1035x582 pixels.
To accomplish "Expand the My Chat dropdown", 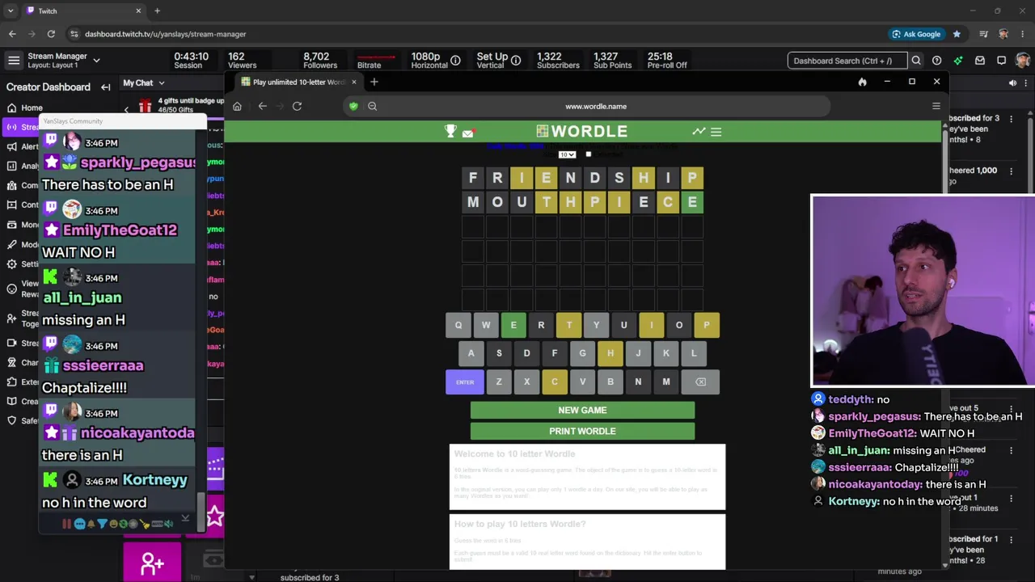I will pyautogui.click(x=161, y=82).
